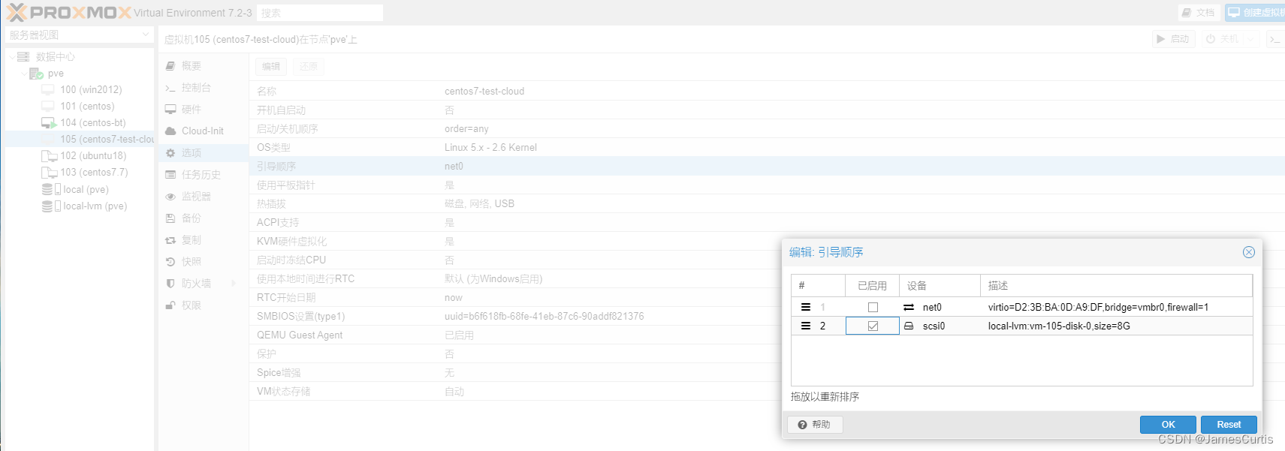Select the 引导顺序 boot order row

[767, 167]
